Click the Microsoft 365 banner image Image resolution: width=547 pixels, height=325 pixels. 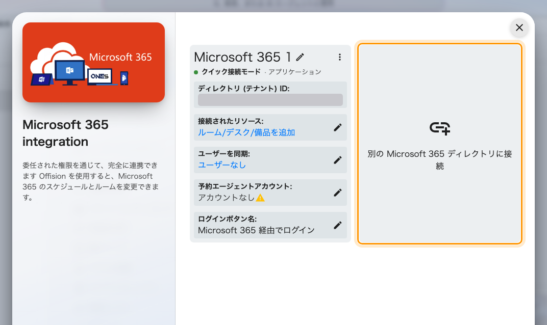point(93,62)
